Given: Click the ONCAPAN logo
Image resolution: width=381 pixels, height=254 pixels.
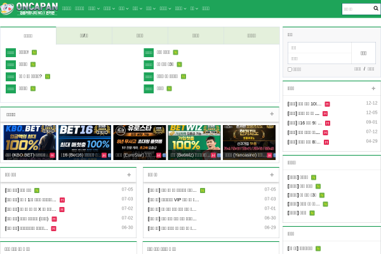Looking at the screenshot, I should pyautogui.click(x=29, y=8).
